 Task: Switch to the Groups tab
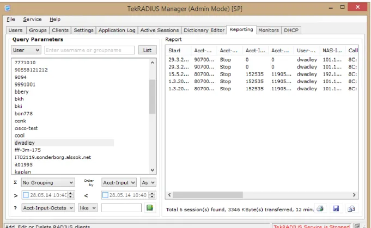tap(38, 30)
